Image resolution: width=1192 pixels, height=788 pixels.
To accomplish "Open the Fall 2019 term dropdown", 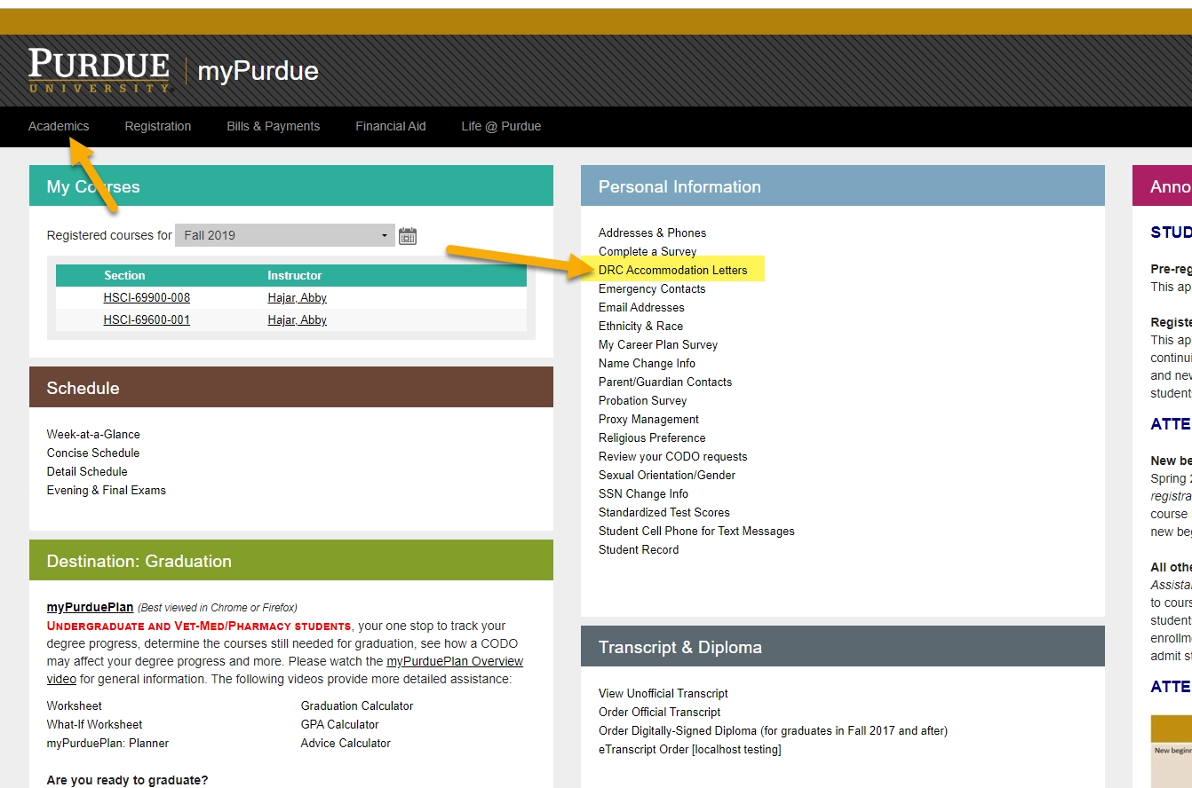I will [284, 235].
